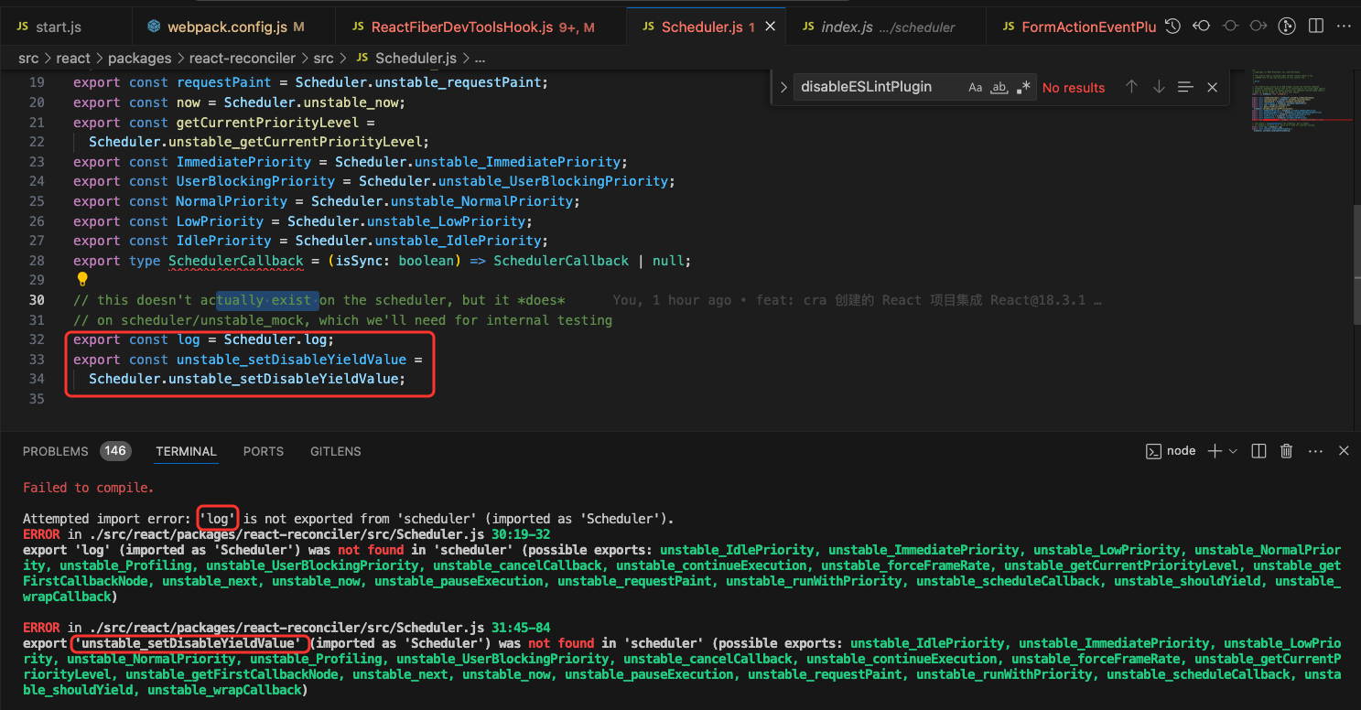Click webpack icon on webpack.config.js tab

coord(154,27)
